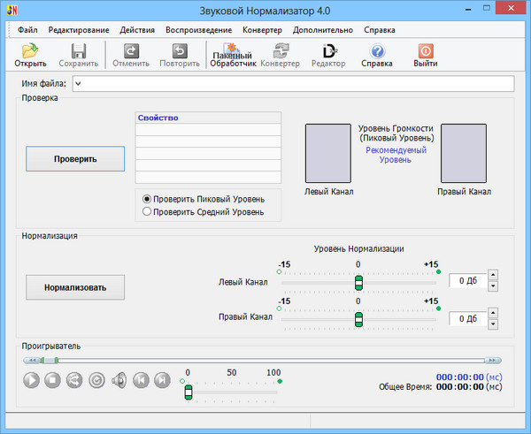
Task: Click the player volume slider handle
Action: click(188, 392)
